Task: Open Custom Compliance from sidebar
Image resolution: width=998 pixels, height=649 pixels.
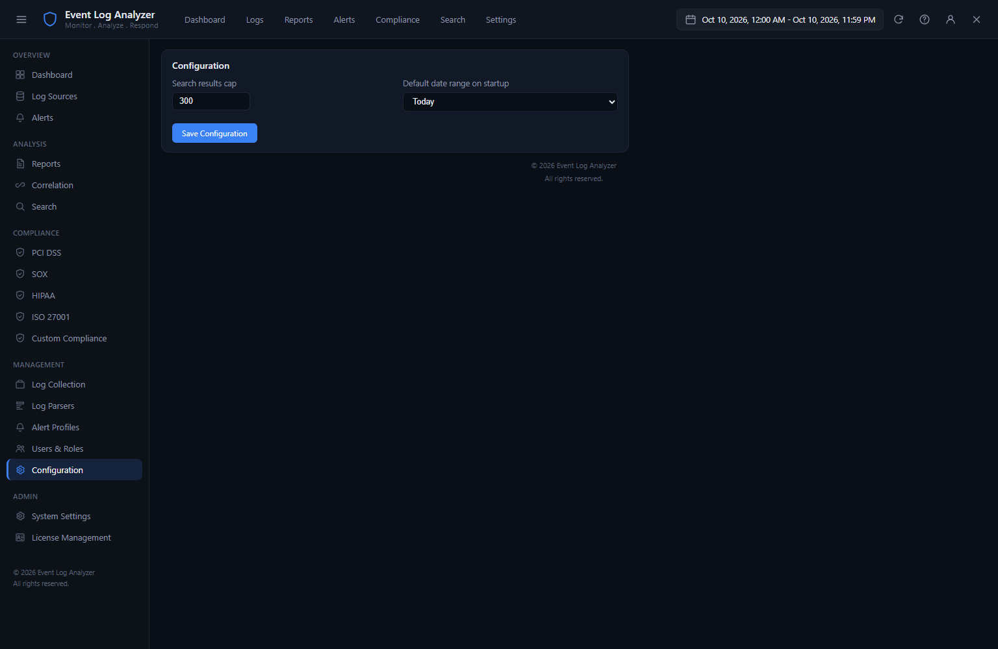Action: [x=74, y=338]
